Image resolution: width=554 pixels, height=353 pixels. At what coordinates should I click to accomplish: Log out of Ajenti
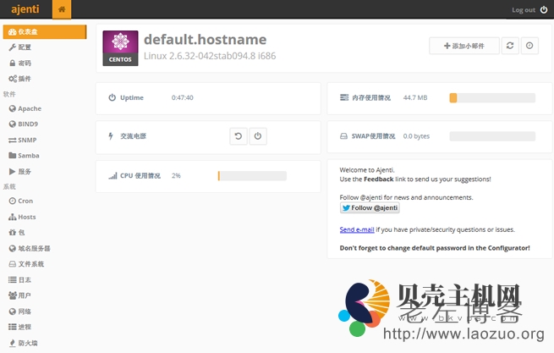[529, 10]
